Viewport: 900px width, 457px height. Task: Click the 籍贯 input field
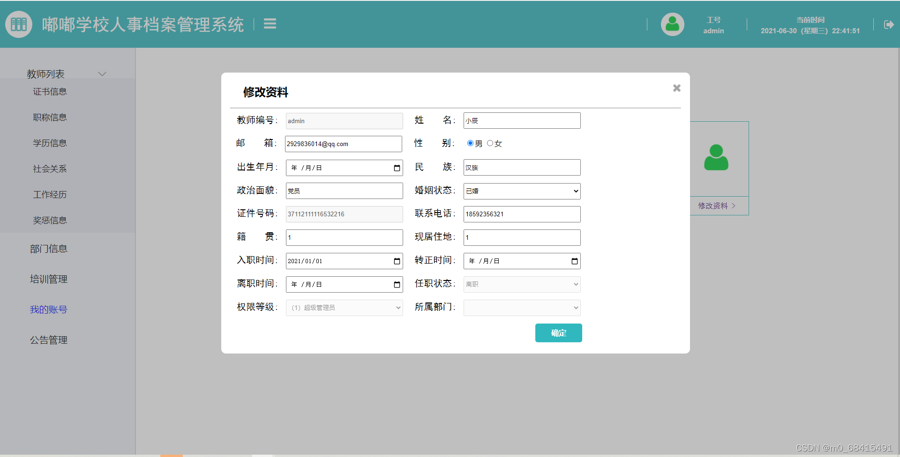click(344, 237)
